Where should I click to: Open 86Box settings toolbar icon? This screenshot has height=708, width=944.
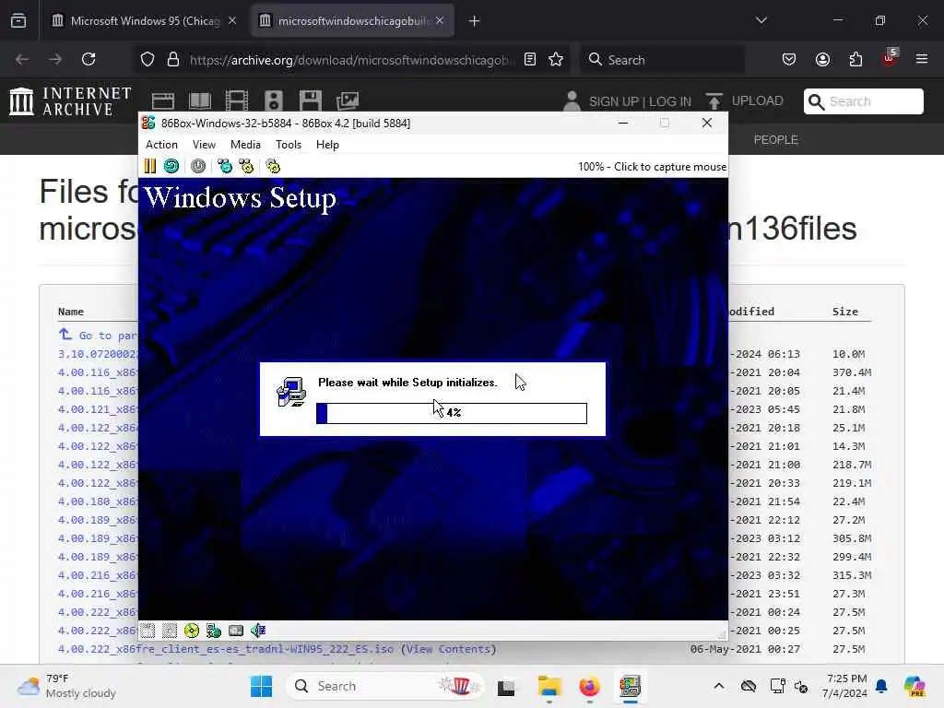[x=273, y=166]
